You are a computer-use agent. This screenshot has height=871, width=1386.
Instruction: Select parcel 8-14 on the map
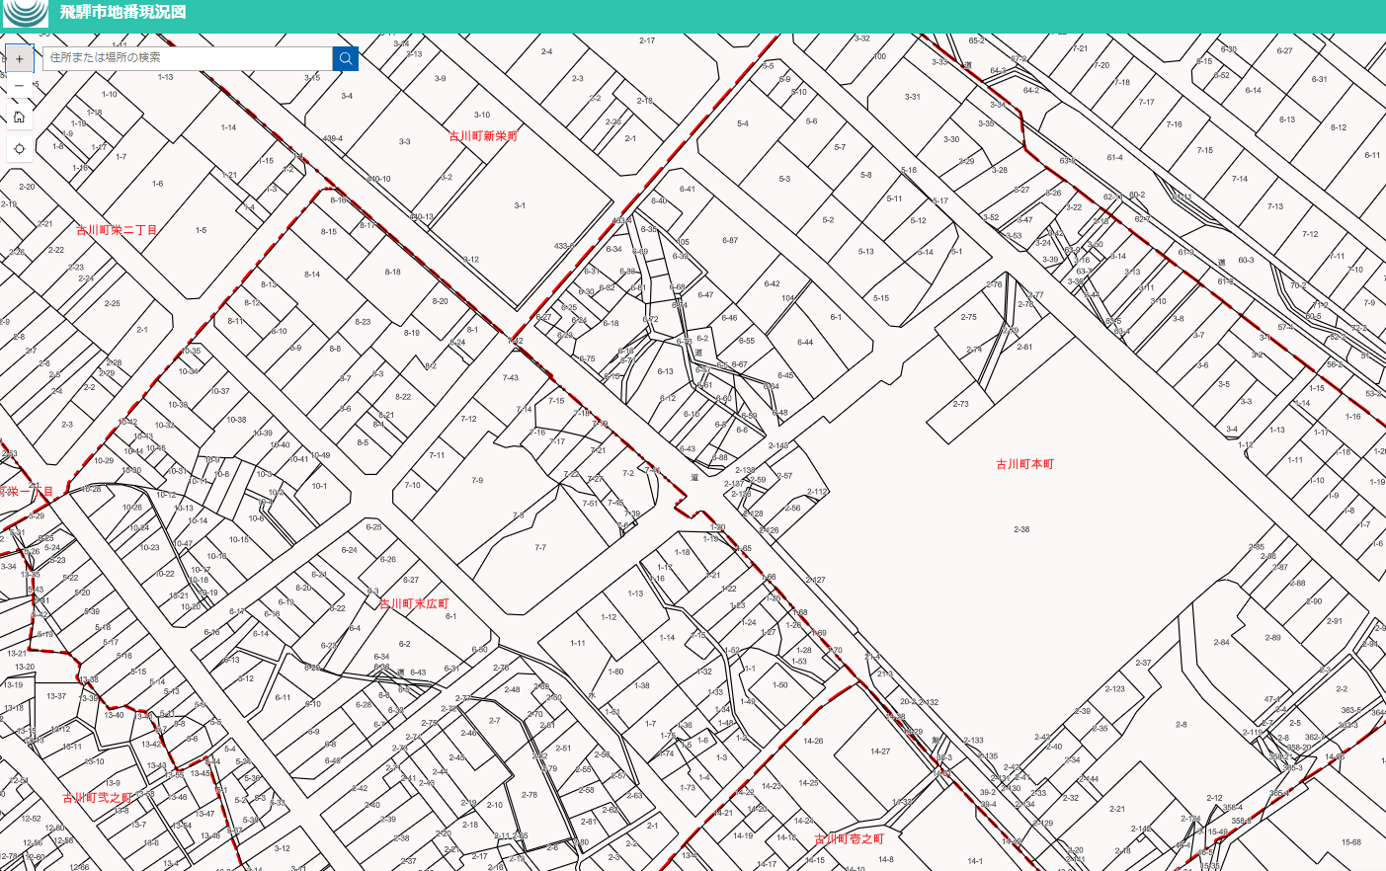click(x=312, y=275)
